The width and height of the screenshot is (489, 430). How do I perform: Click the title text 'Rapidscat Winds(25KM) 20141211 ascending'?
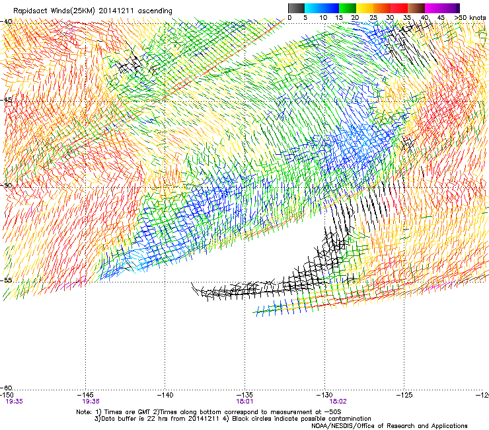[x=93, y=11]
